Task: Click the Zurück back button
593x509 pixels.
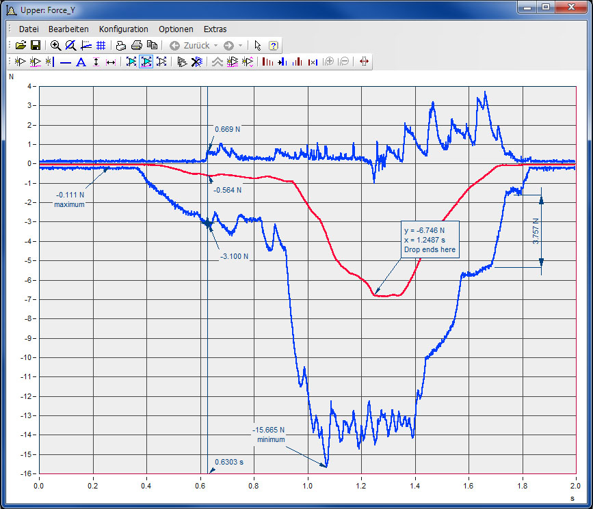Action: point(191,46)
